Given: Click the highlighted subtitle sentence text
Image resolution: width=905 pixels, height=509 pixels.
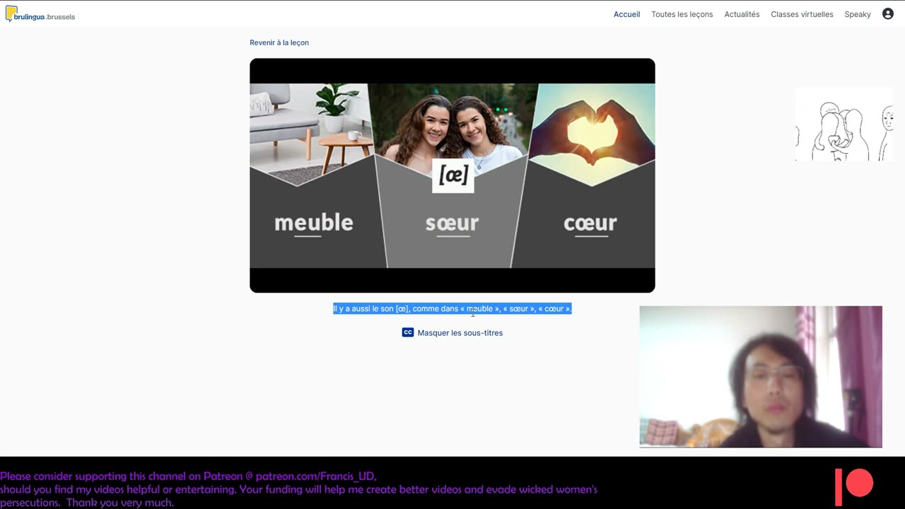Looking at the screenshot, I should (x=452, y=309).
